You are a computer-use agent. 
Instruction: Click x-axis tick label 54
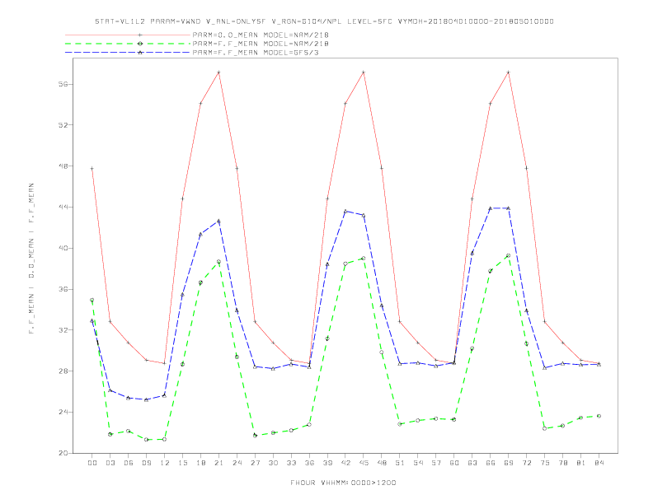click(418, 463)
